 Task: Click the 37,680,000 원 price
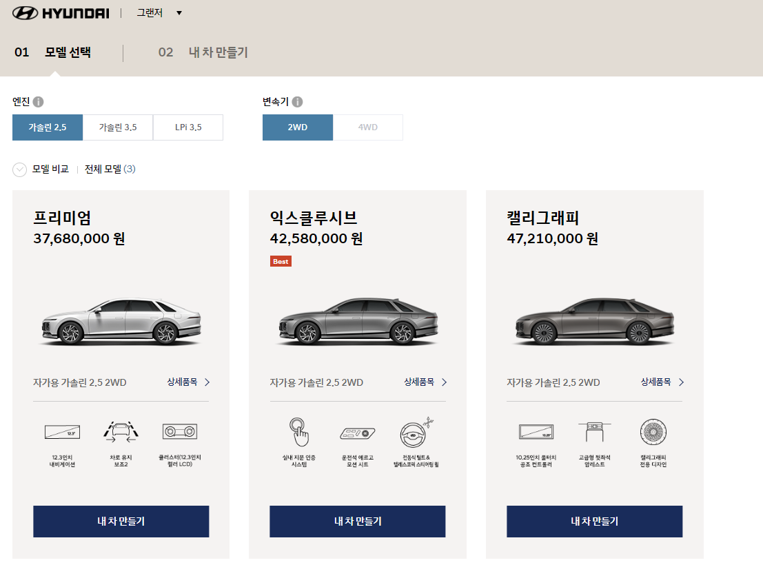pyautogui.click(x=79, y=239)
